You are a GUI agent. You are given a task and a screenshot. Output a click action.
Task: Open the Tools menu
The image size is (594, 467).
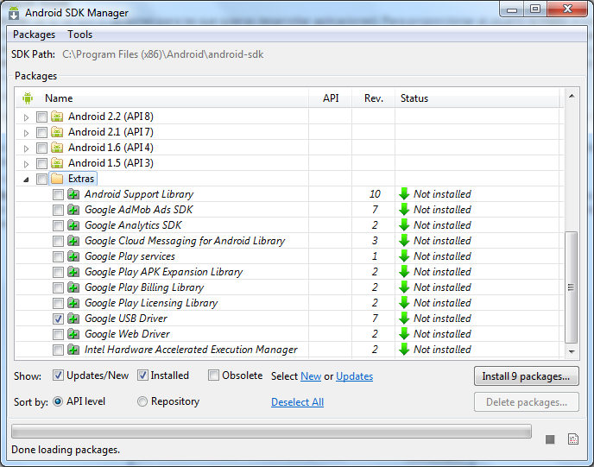(x=80, y=35)
